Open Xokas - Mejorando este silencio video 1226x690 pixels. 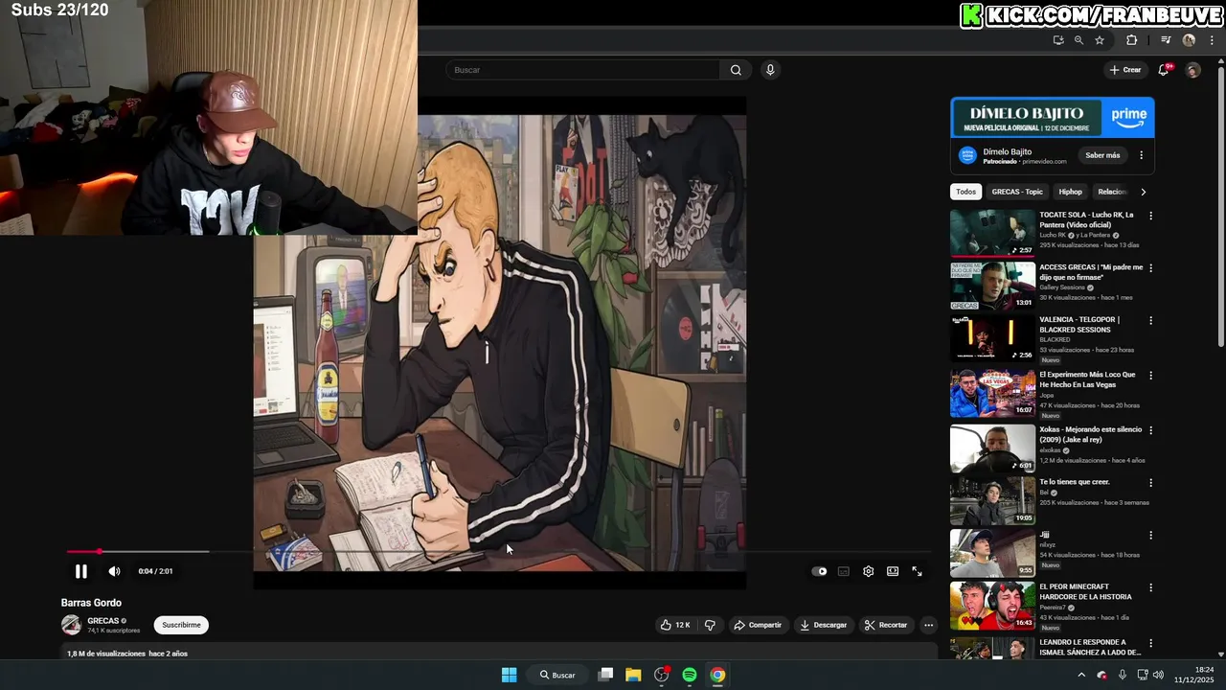tap(992, 448)
